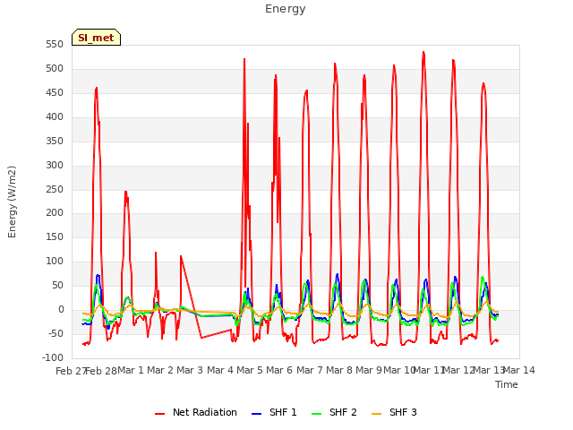
Task: Click the Mar 2 x-axis tick label
Action: tap(160, 370)
